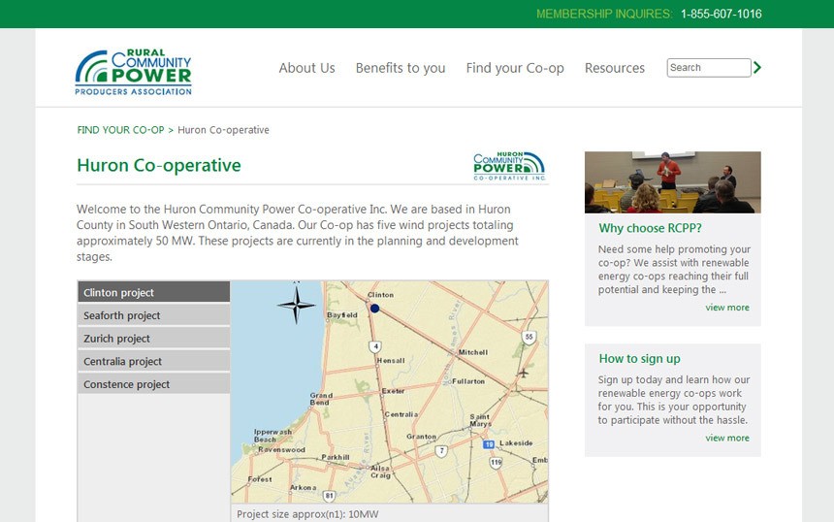834x522 pixels.
Task: Click the Forest label on map
Action: click(260, 479)
